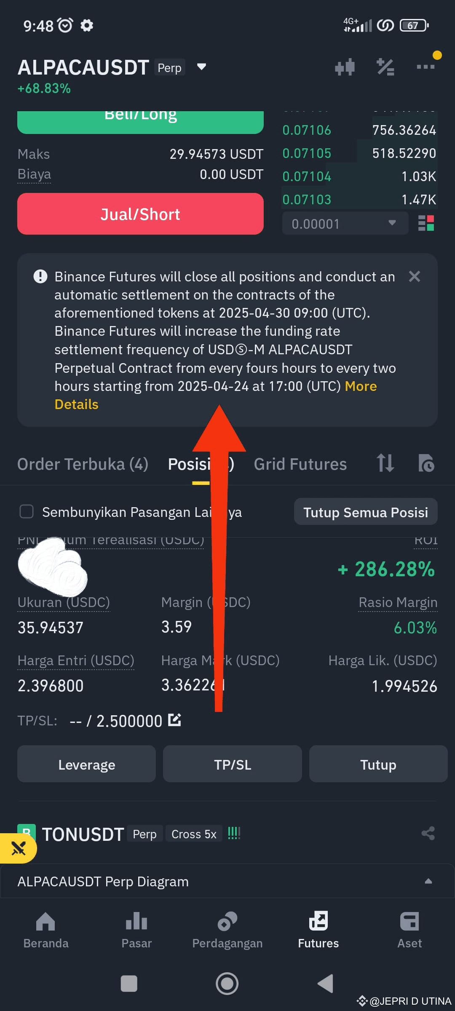Open the candlestick chart icon
This screenshot has height=1011, width=455.
point(345,67)
